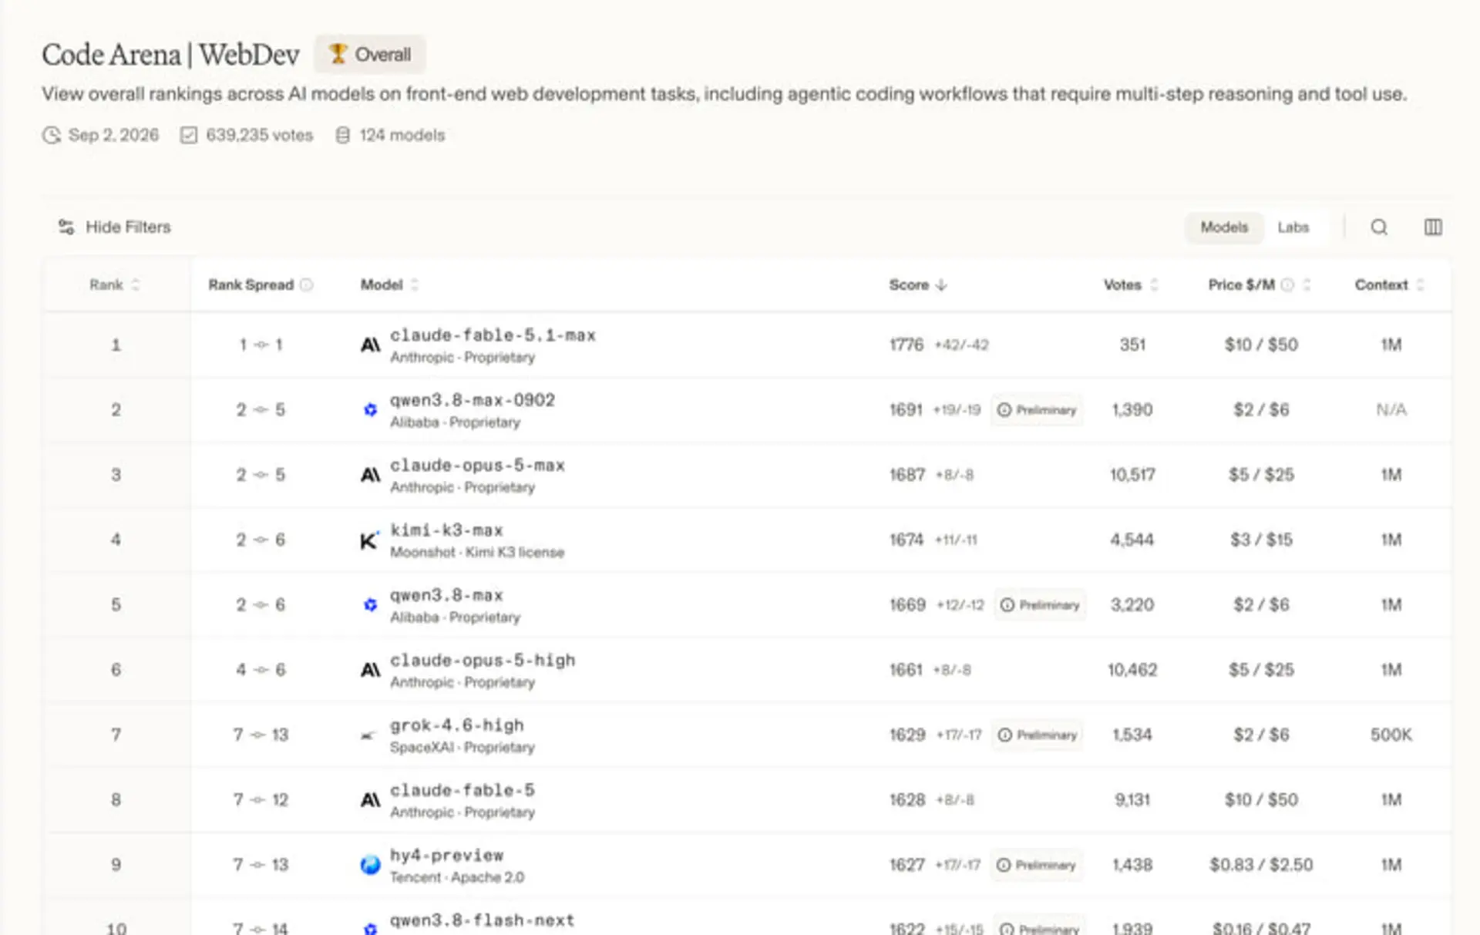Click the Anthropic logo beside claude-fable-5.1-max
This screenshot has width=1480, height=935.
370,345
